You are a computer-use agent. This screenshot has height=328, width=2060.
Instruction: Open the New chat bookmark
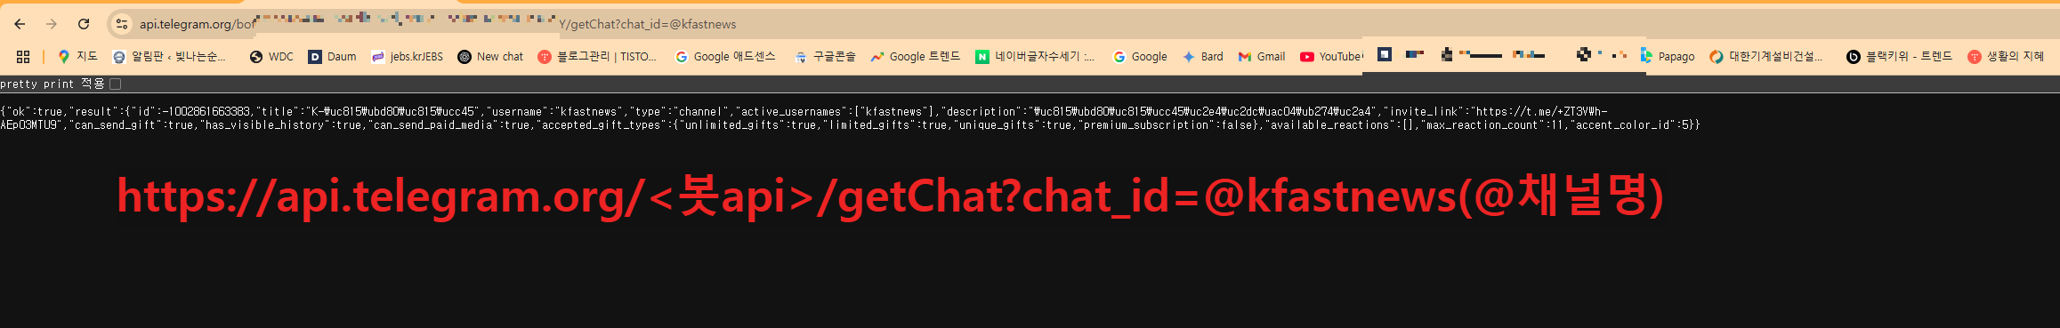(x=490, y=56)
